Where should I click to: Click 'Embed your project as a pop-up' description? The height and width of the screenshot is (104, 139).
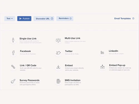[120, 68]
